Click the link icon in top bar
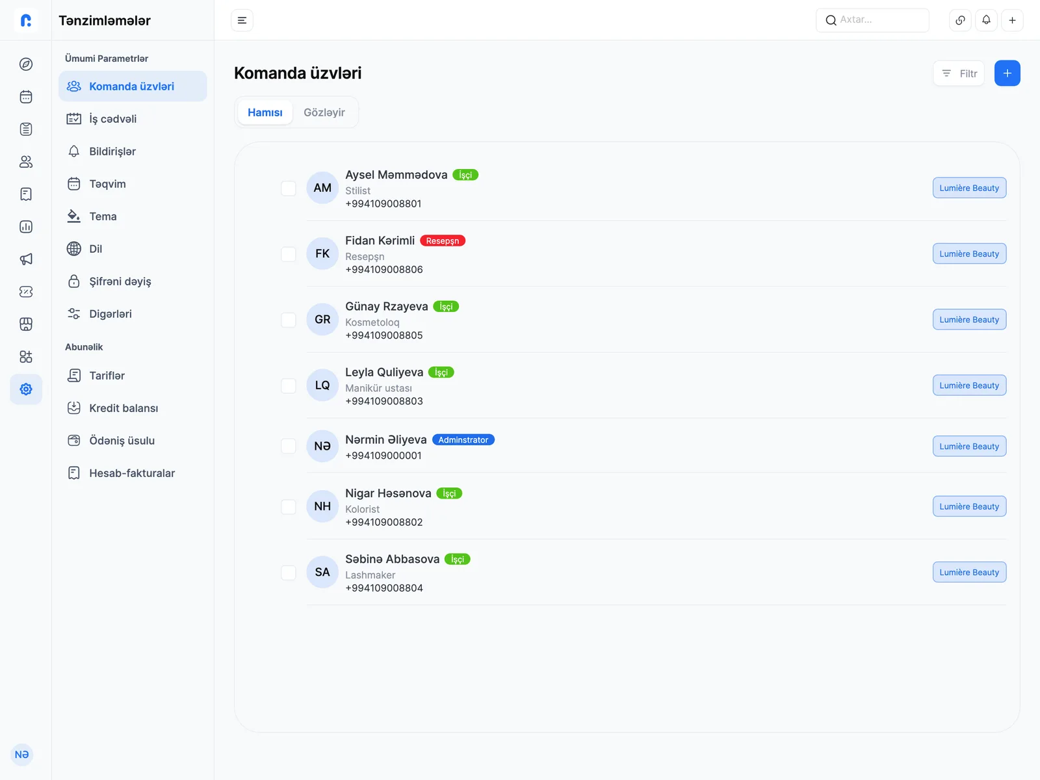 pos(960,20)
